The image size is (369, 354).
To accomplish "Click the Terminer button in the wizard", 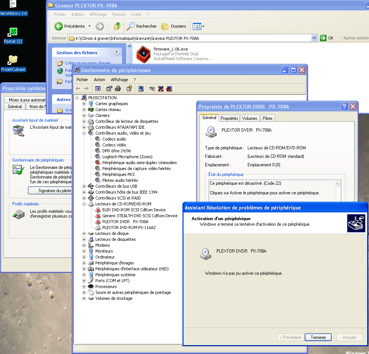I will point(318,337).
